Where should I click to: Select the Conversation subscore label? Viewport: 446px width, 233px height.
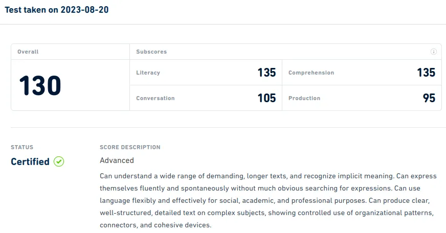point(155,98)
